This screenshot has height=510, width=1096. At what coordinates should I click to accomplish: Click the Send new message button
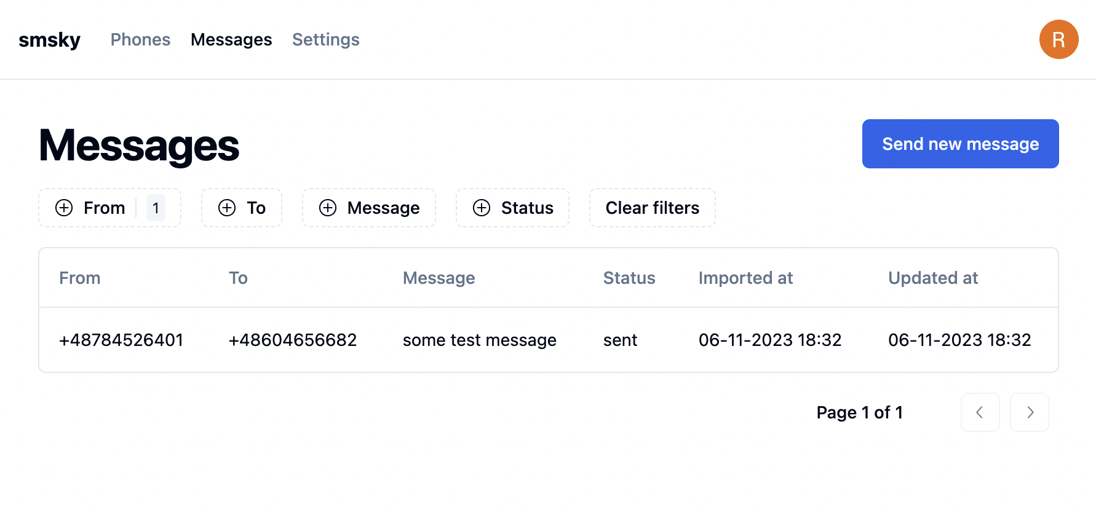960,143
